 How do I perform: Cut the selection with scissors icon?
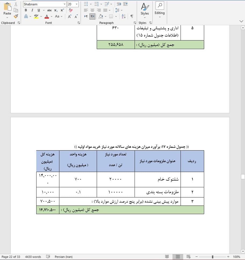click(15, 4)
